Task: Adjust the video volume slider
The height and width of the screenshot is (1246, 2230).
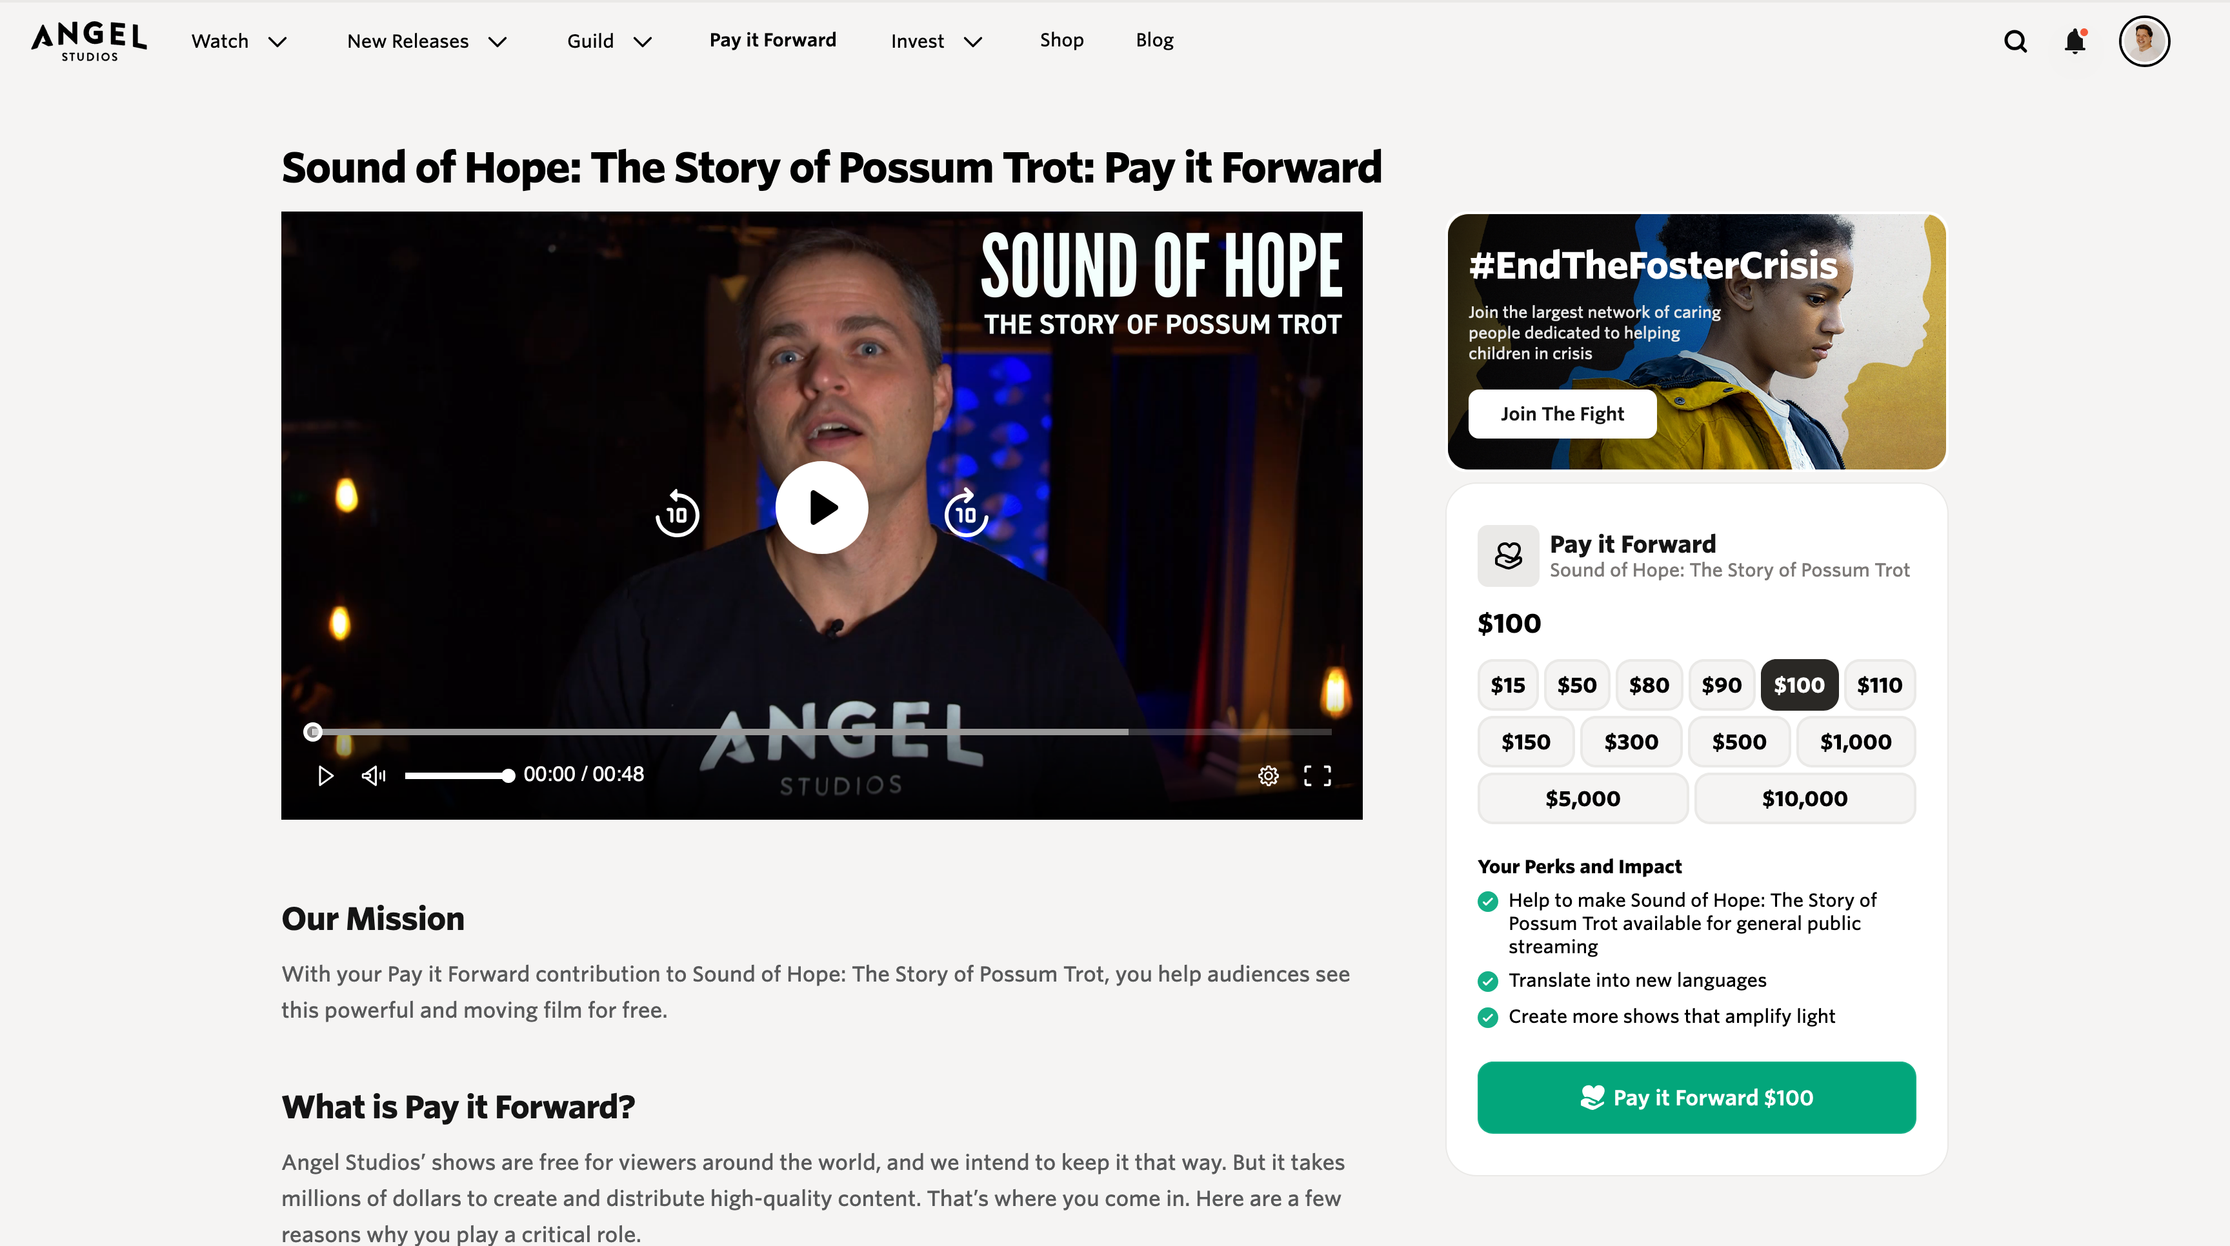Action: 459,775
